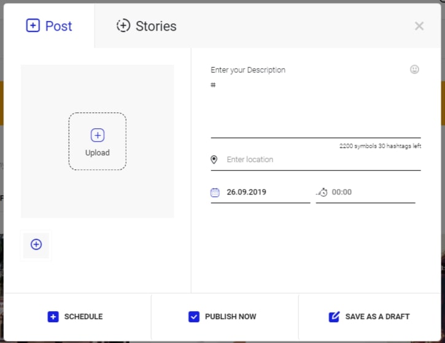Focus the Enter location field
The image size is (445, 343).
[x=315, y=160]
